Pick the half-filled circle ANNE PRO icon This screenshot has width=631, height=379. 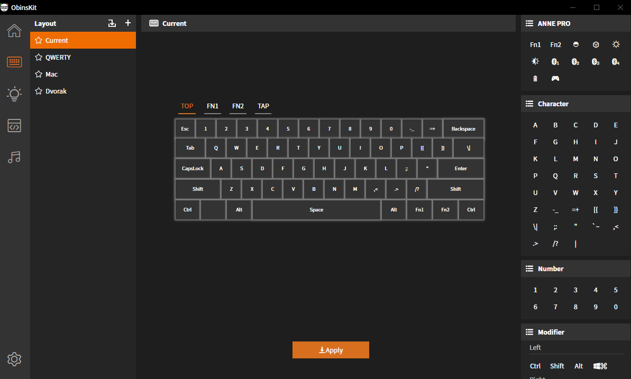point(576,44)
